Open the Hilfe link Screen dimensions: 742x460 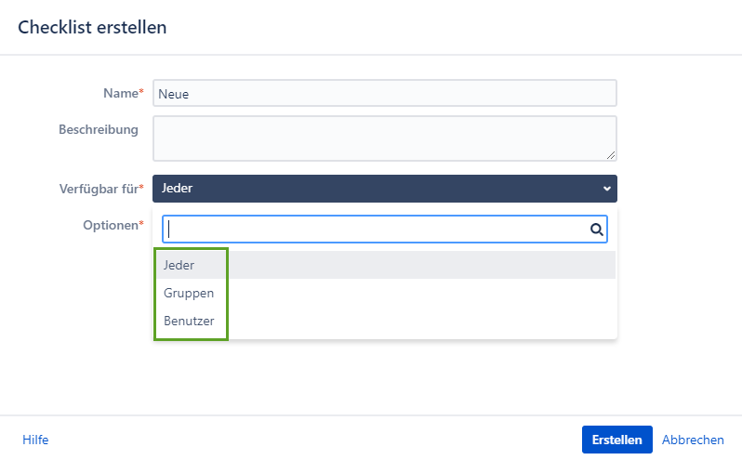[x=35, y=440]
